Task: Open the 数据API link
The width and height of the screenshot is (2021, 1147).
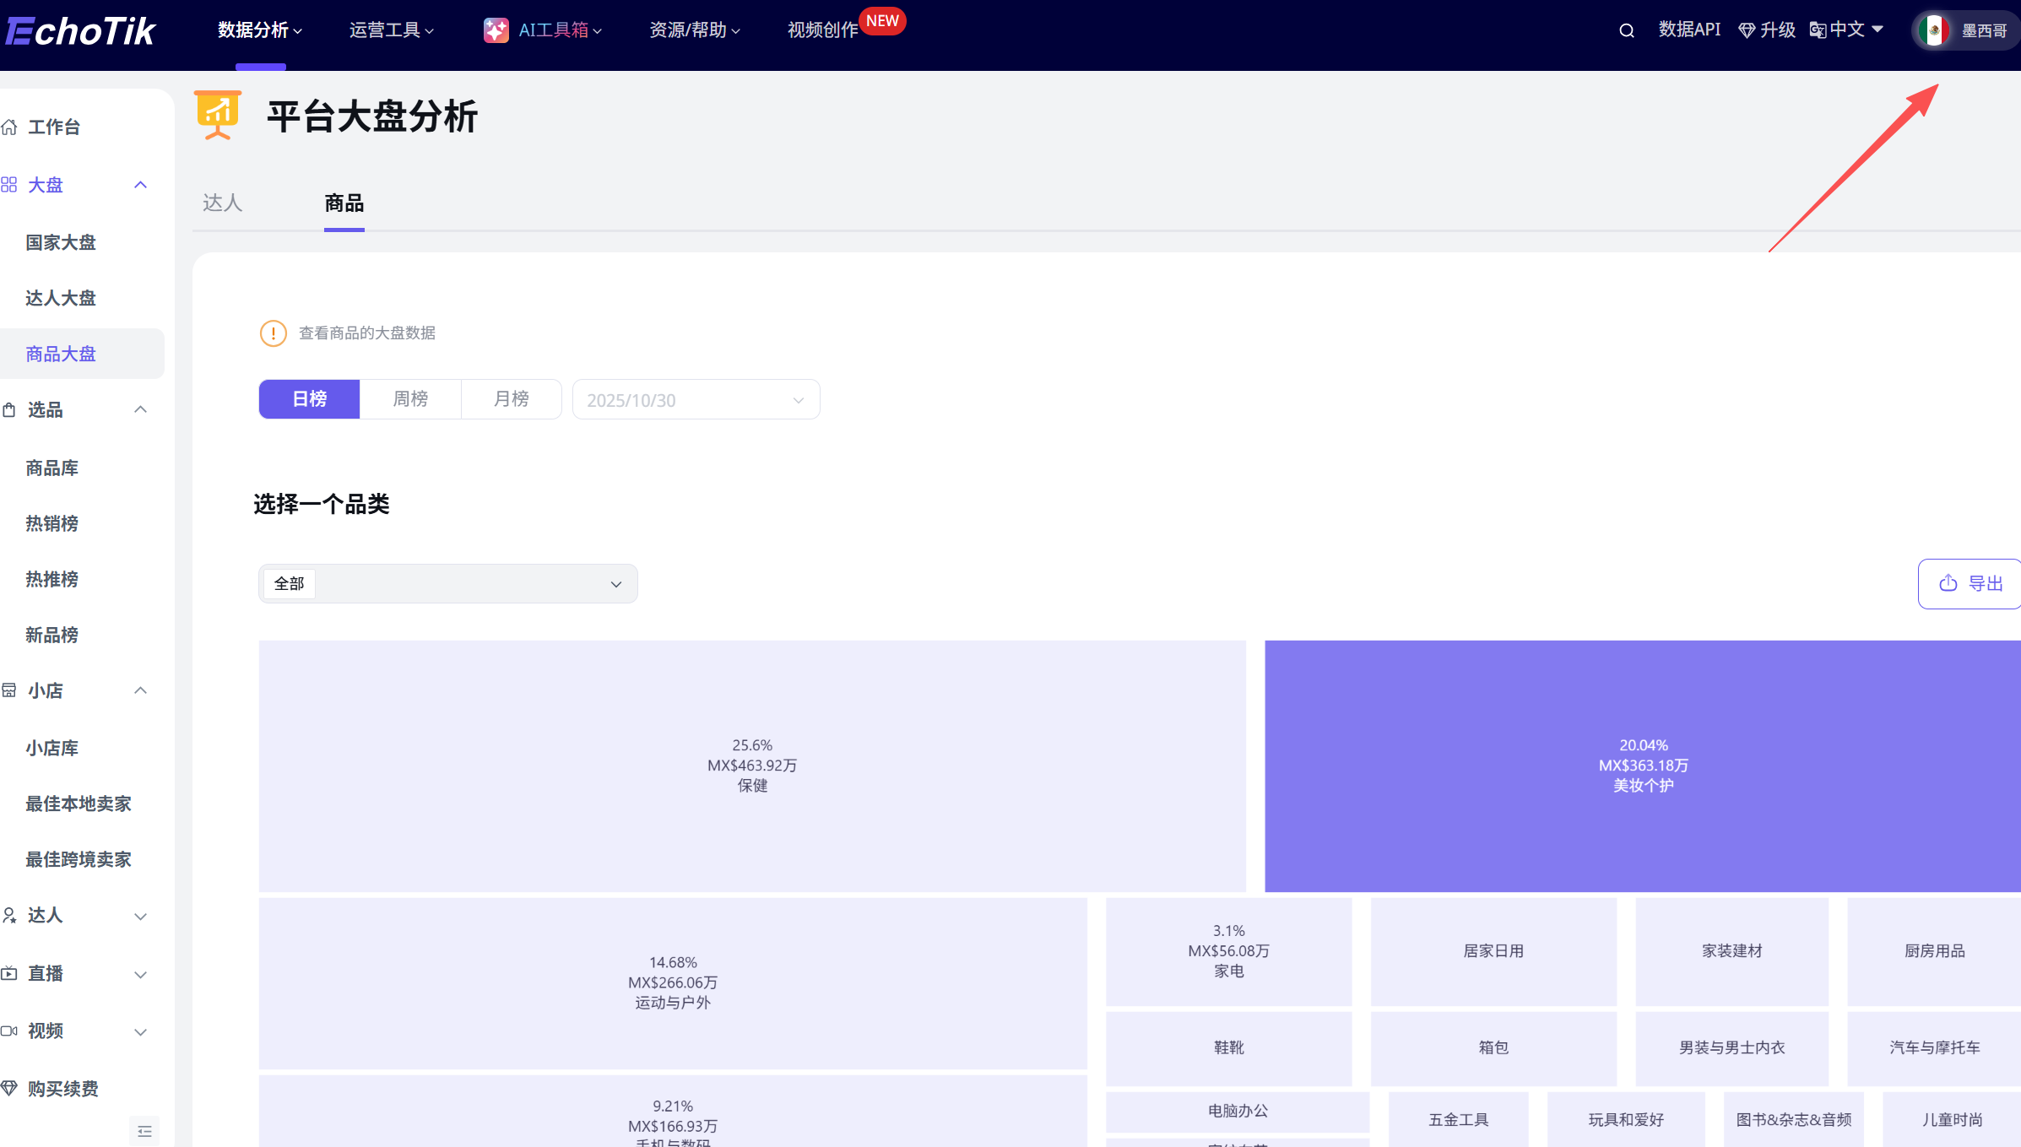Action: [x=1688, y=30]
